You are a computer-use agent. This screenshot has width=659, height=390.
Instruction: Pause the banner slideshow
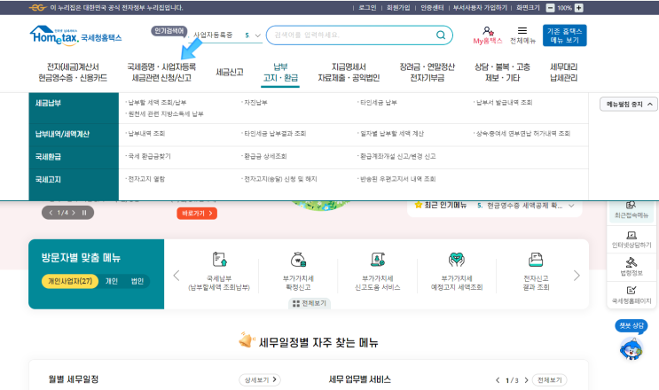(x=84, y=213)
